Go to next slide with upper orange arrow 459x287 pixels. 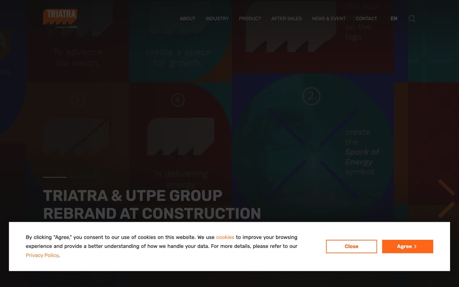pyautogui.click(x=446, y=187)
